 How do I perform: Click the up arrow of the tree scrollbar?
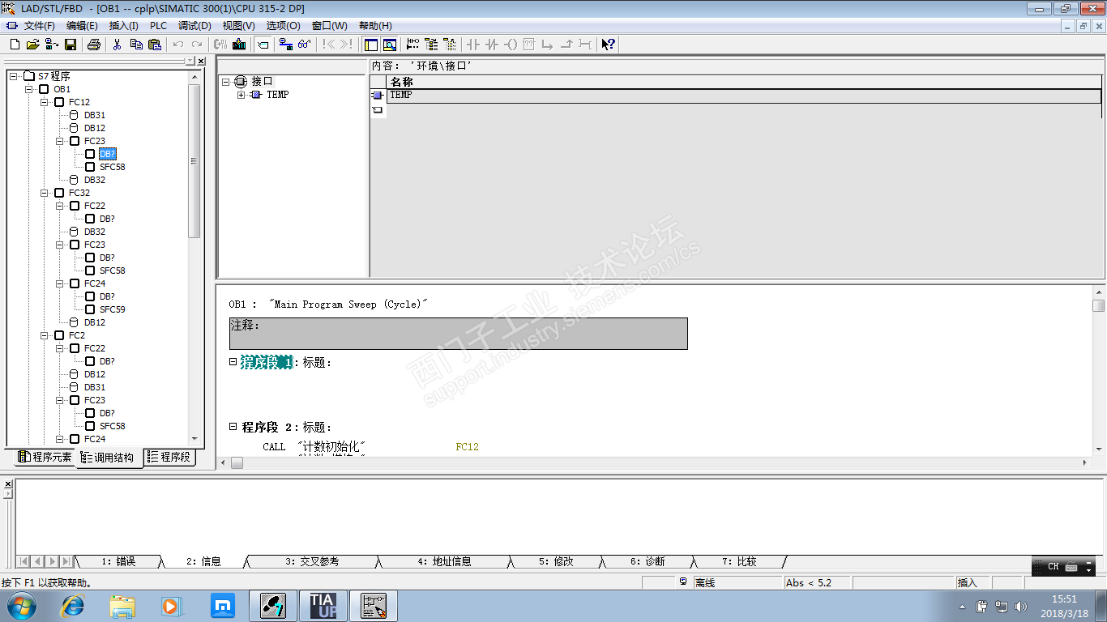194,77
